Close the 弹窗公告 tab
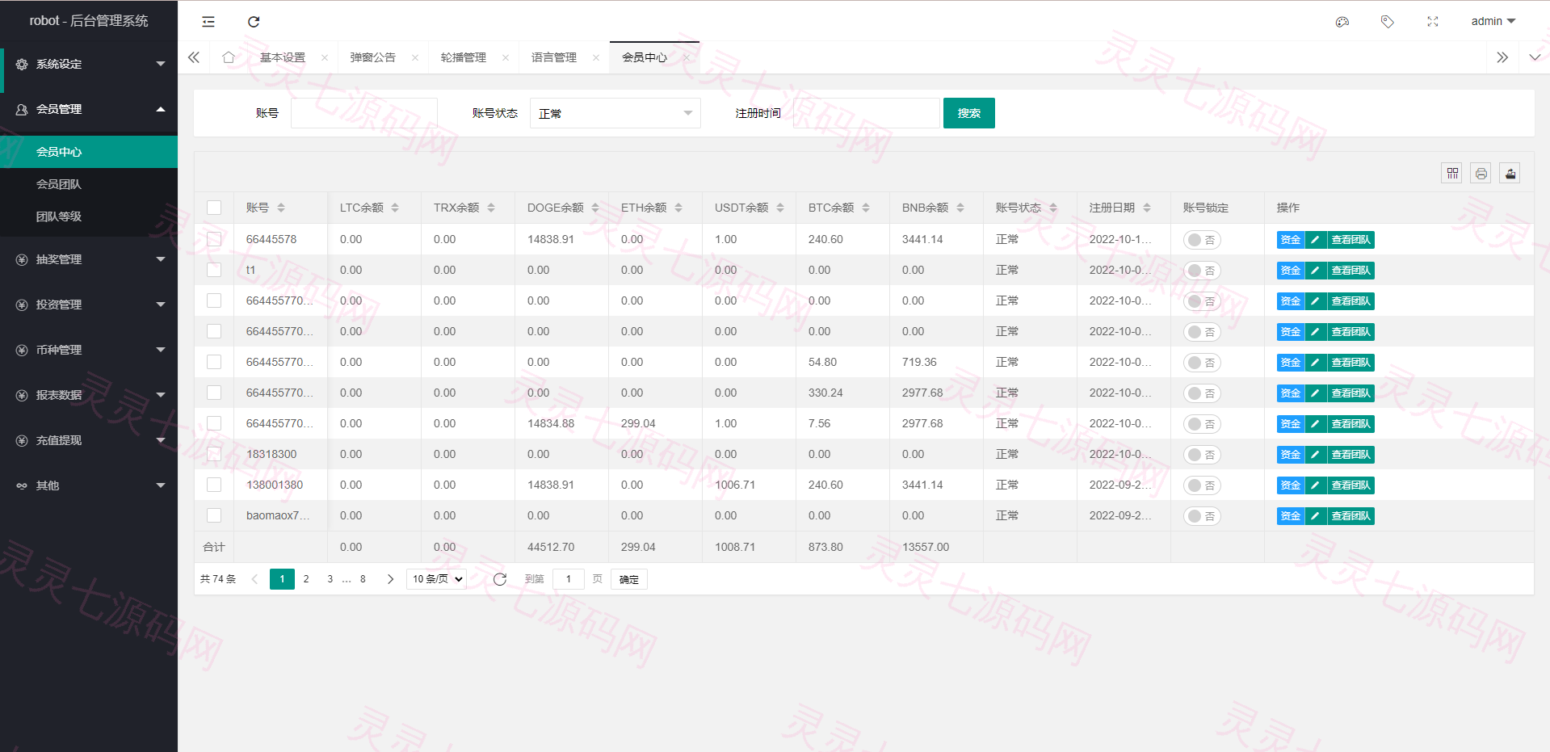1550x752 pixels. pyautogui.click(x=415, y=57)
